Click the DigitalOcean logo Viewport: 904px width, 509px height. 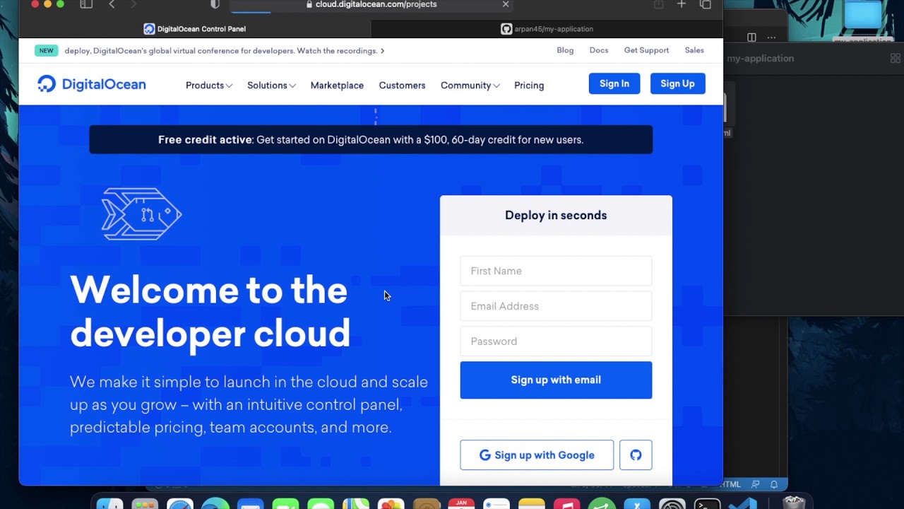92,85
